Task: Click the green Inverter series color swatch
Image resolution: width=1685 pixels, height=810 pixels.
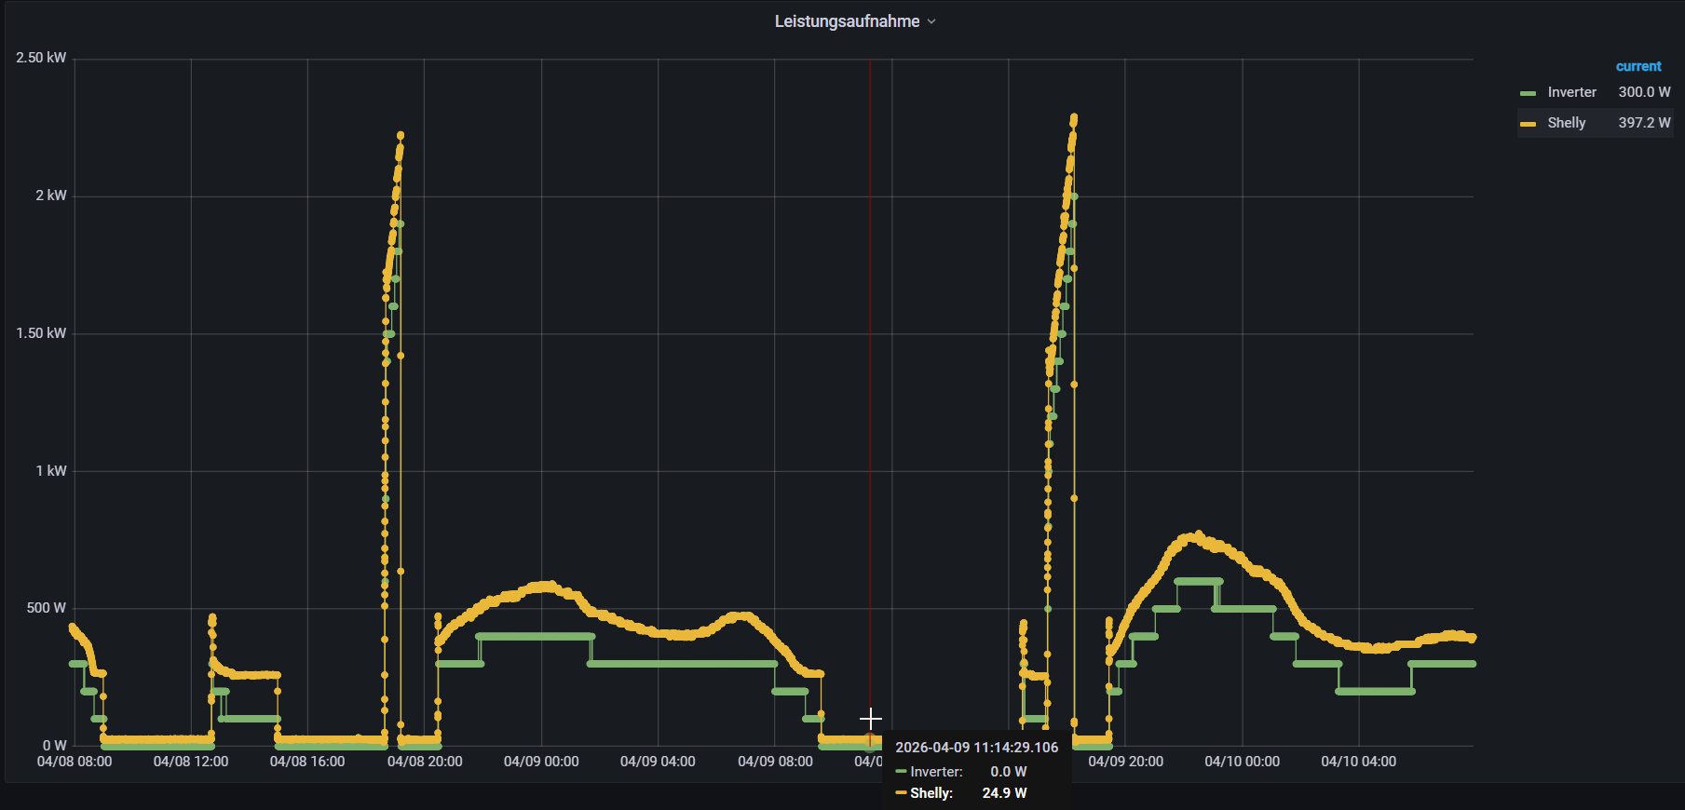Action: (x=1528, y=93)
